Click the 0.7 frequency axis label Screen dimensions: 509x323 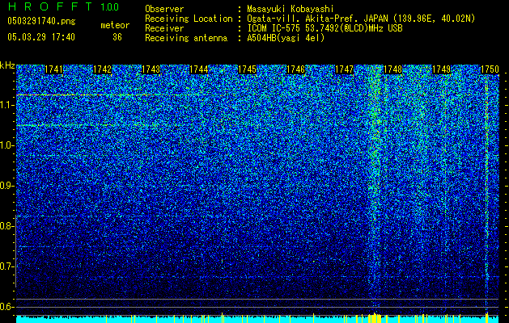pos(6,266)
